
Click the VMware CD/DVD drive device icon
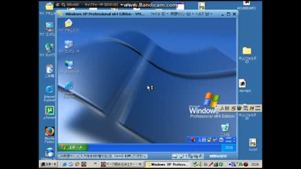(x=180, y=156)
